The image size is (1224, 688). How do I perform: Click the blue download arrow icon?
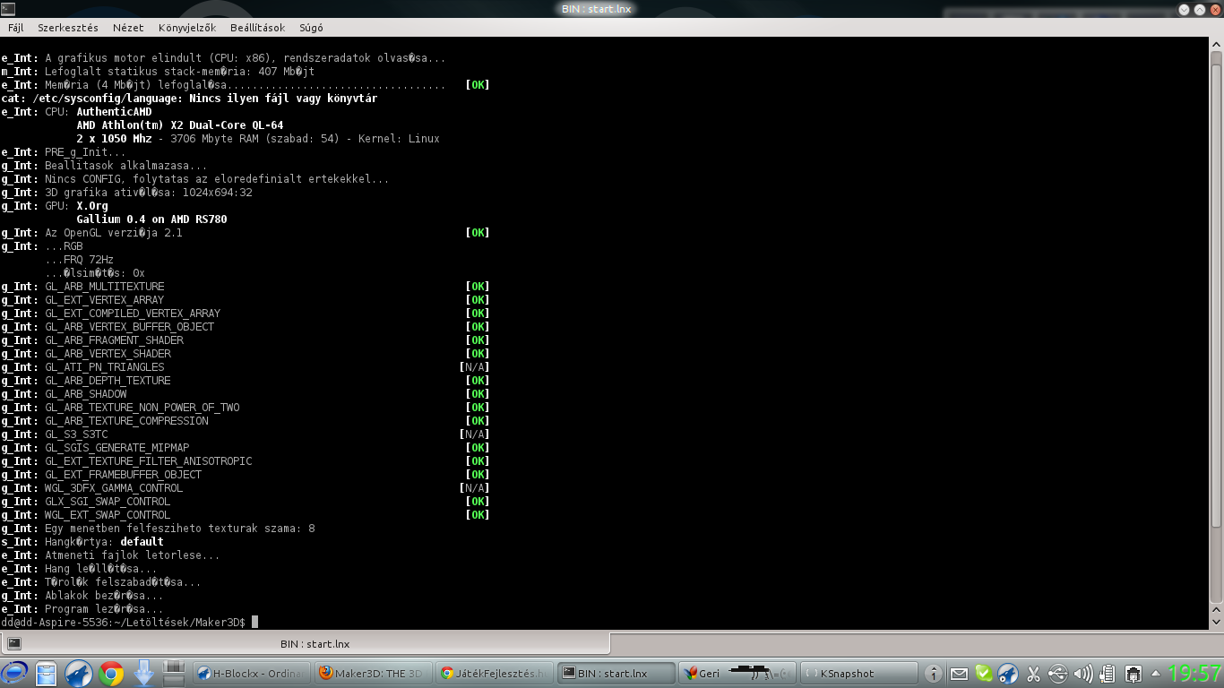[x=143, y=673]
